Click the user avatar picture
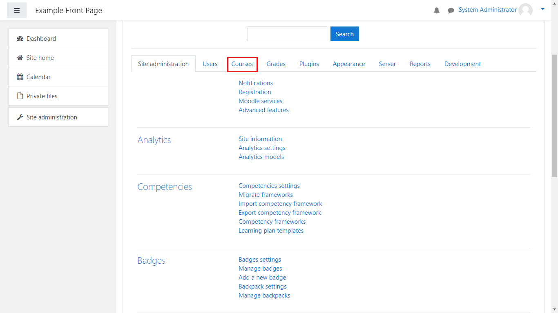Screen dimensions: 558x313 pyautogui.click(x=525, y=10)
